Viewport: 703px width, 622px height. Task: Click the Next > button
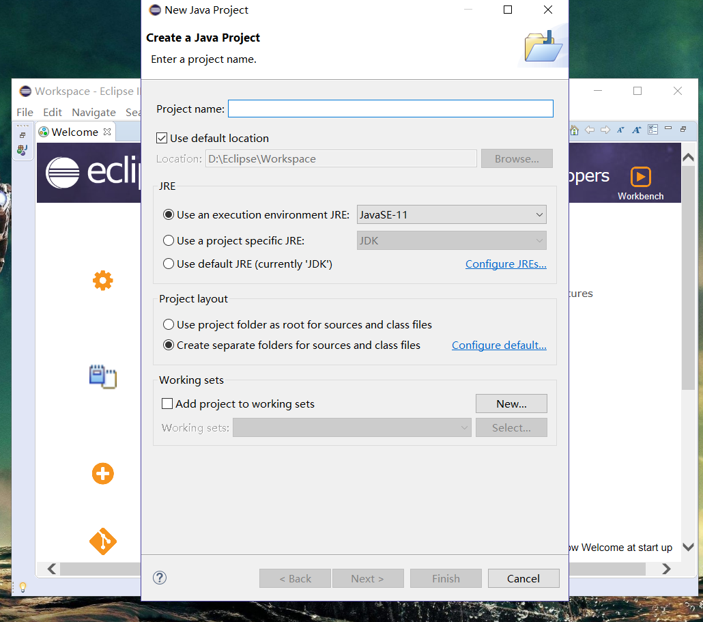pos(368,578)
